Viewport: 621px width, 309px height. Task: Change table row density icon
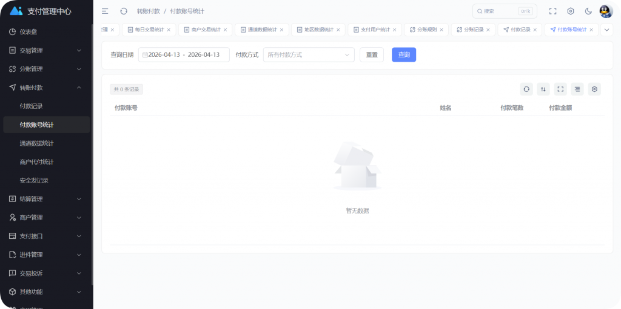coord(577,89)
